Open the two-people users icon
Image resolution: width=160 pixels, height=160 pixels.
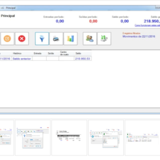point(90,39)
